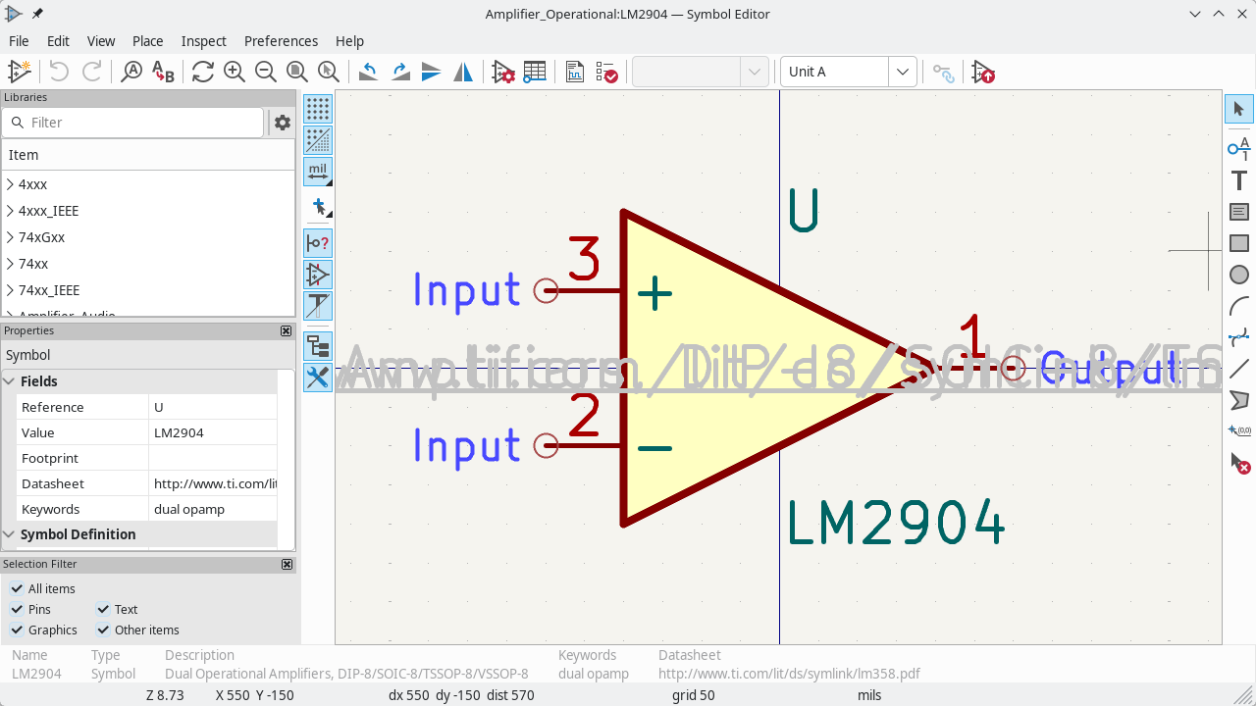Screen dimensions: 1256x706
Task: Open symbol properties
Action: pyautogui.click(x=503, y=72)
